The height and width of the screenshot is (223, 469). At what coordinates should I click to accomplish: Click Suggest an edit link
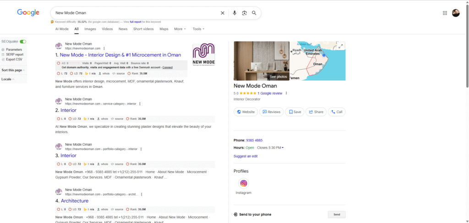click(245, 156)
